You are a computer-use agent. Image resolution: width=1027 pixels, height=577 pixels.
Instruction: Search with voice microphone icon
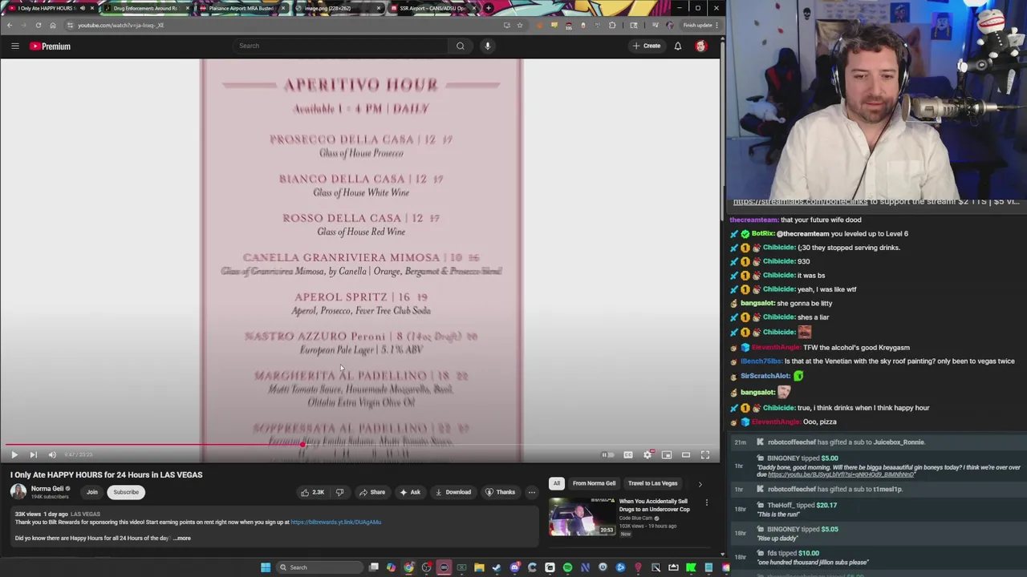click(487, 46)
